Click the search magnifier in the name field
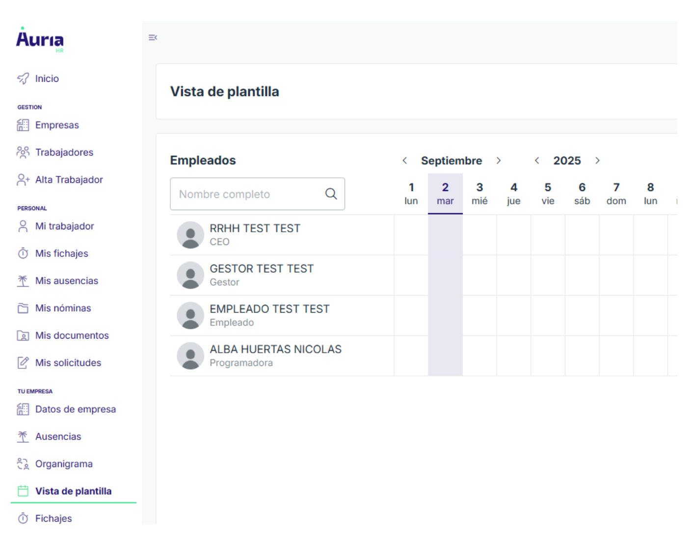 click(x=331, y=194)
